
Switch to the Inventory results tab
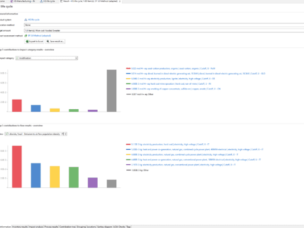[20, 227]
